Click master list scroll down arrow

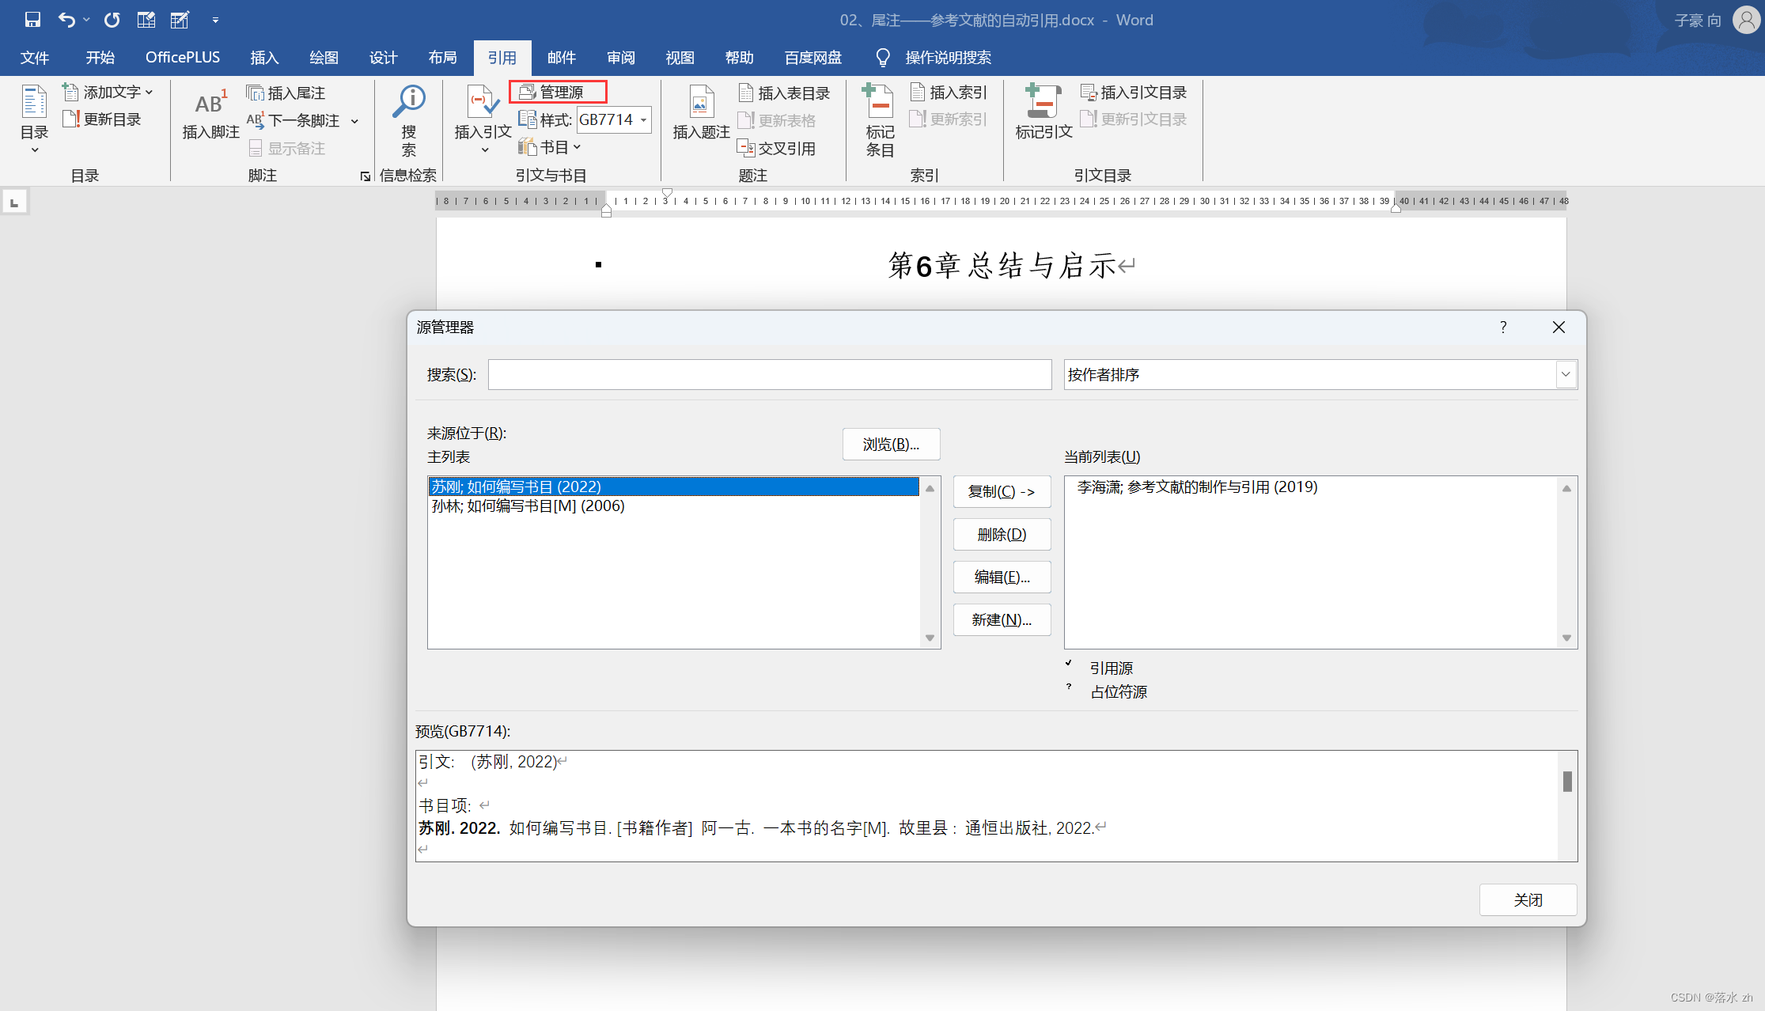point(930,638)
